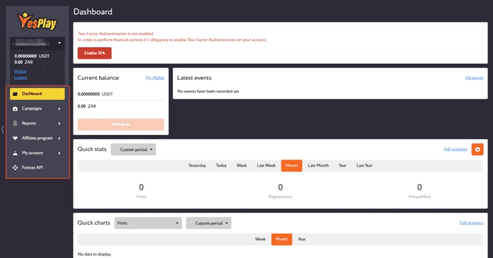Click the Enable 2FA button
This screenshot has height=258, width=493.
(95, 53)
